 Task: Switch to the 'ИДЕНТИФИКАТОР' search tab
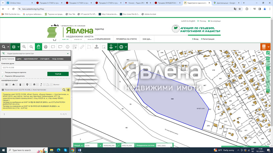click(31, 59)
